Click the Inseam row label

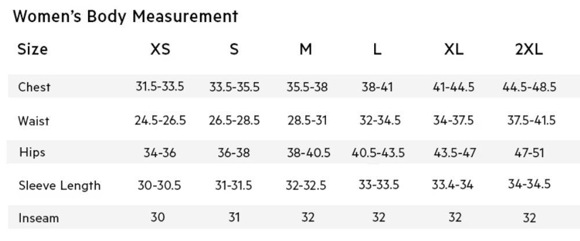[38, 218]
